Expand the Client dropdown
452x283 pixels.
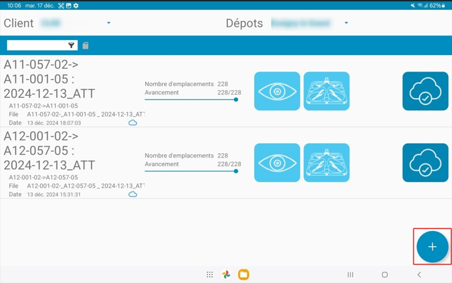click(x=108, y=23)
